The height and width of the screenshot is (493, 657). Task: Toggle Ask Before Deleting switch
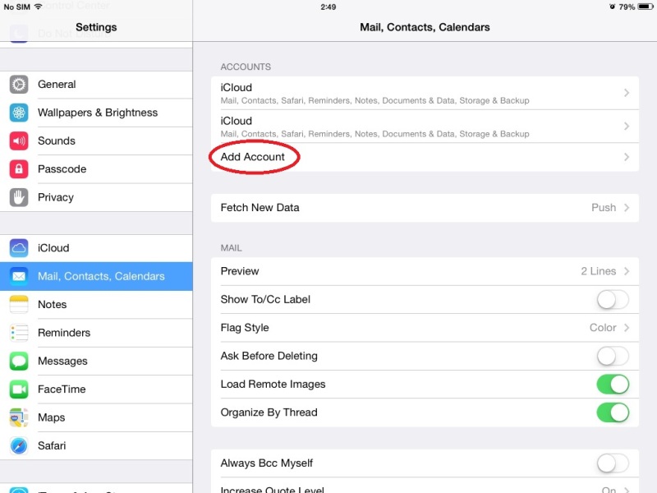tap(613, 357)
